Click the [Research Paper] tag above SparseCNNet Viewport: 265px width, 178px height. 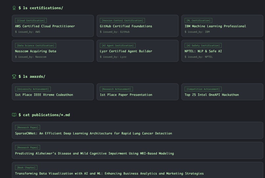tap(28, 127)
